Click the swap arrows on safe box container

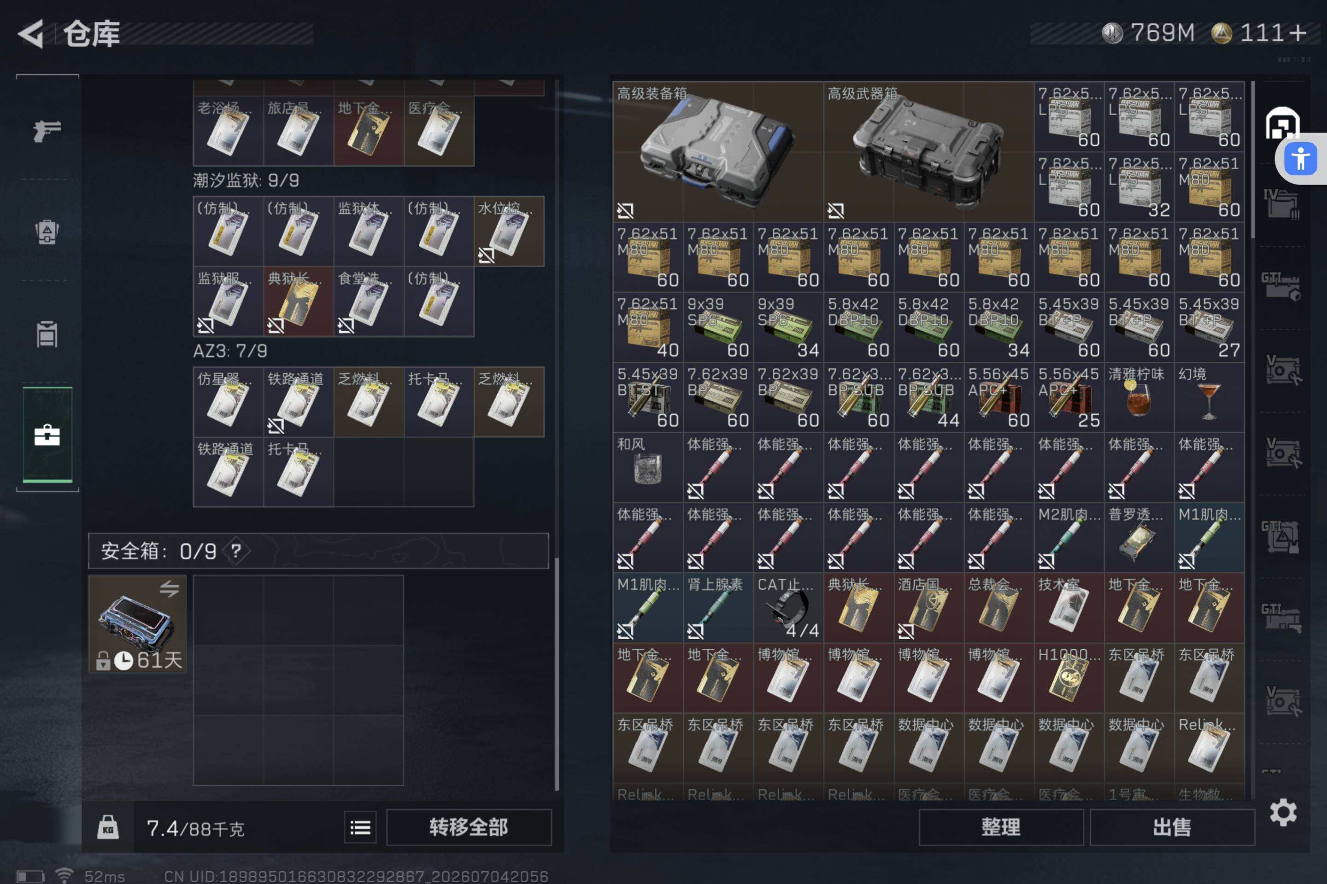[x=169, y=590]
